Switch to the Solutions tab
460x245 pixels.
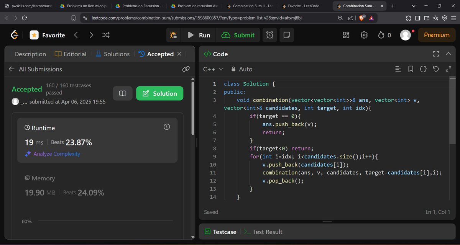[x=112, y=54]
